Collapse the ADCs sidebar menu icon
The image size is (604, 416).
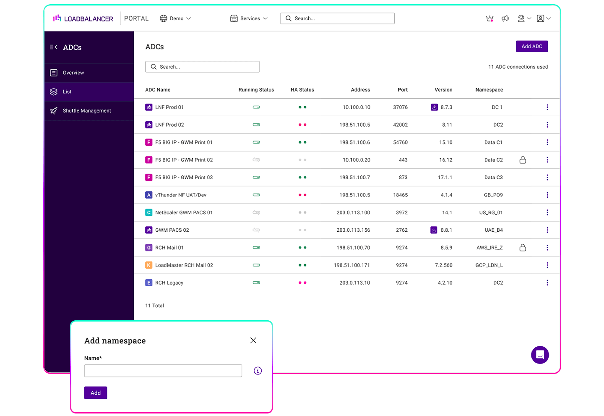pos(54,47)
